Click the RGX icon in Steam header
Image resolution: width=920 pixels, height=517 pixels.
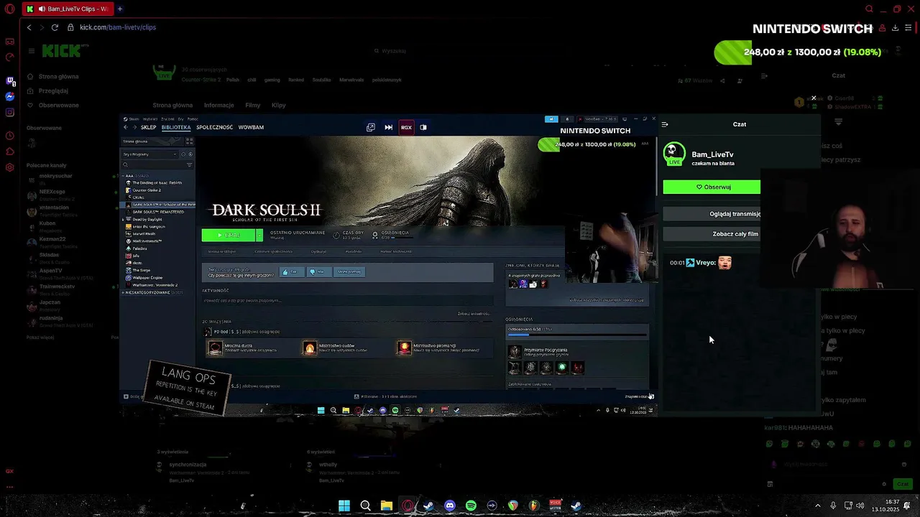click(406, 127)
